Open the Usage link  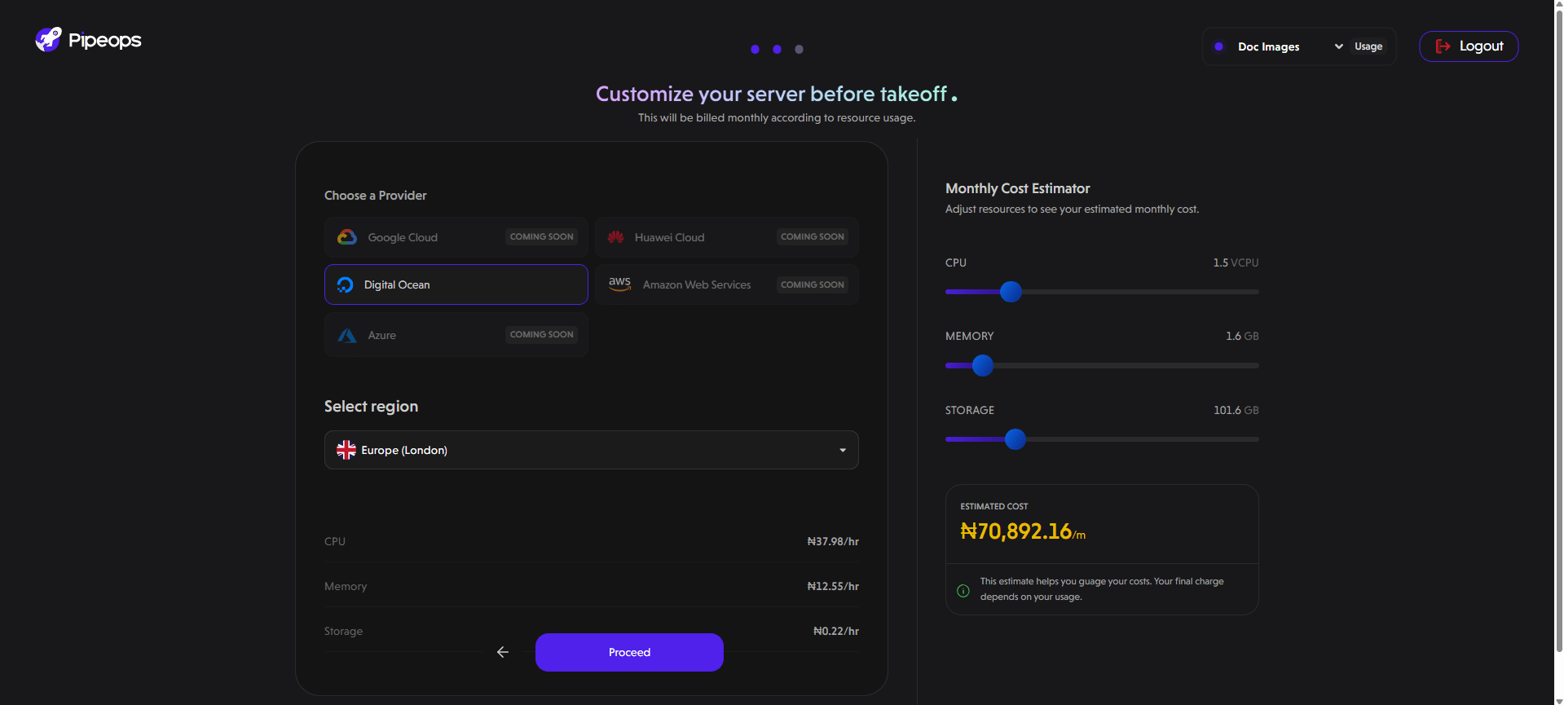click(x=1368, y=46)
